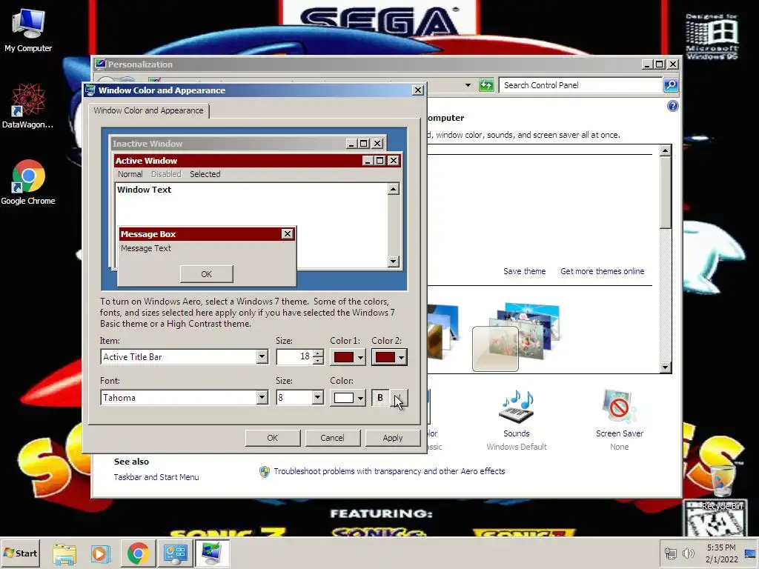Expand the address bar history dropdown

(468, 85)
